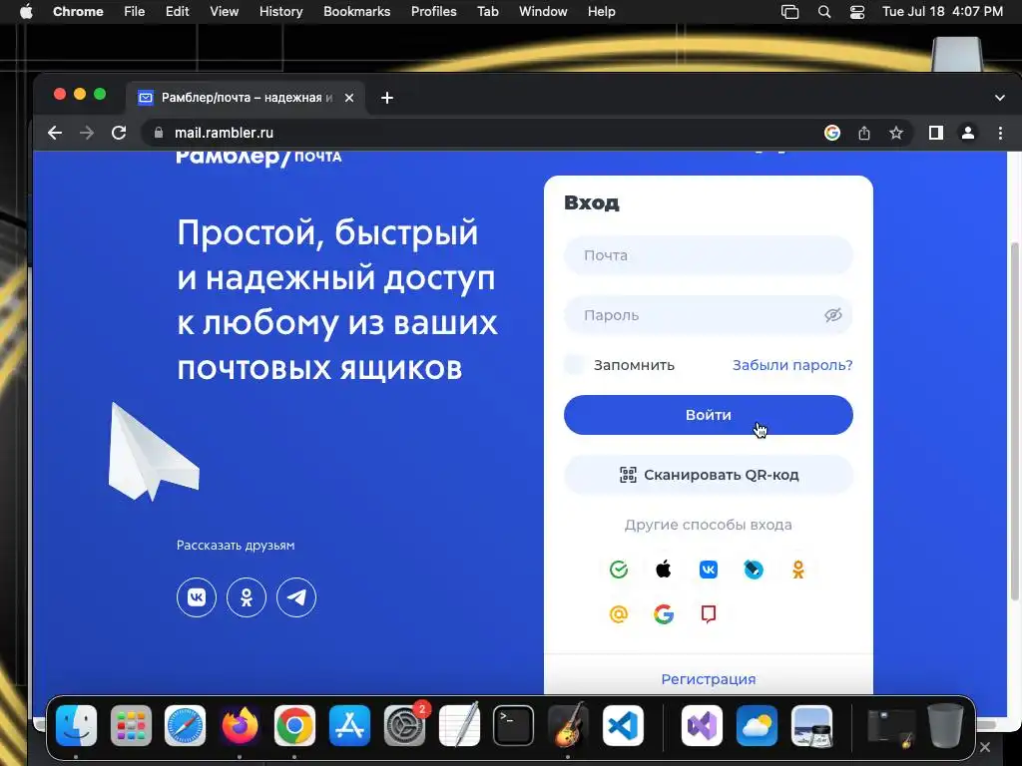Viewport: 1022px width, 766px height.
Task: Open the File menu
Action: click(x=135, y=12)
